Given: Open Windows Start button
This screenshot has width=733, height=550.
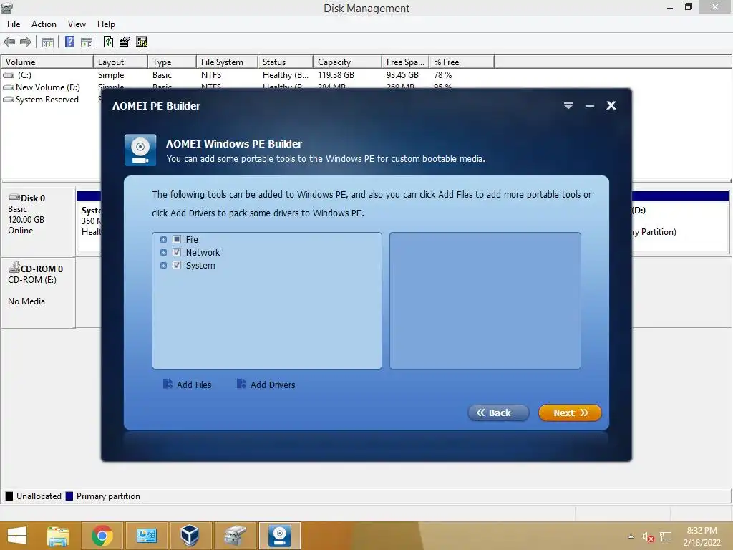Looking at the screenshot, I should 17,536.
